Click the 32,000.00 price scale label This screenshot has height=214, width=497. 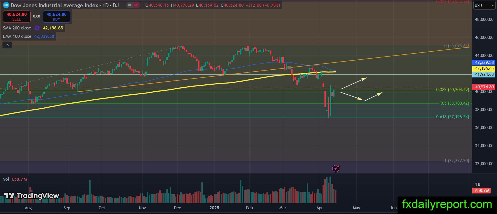(x=484, y=164)
